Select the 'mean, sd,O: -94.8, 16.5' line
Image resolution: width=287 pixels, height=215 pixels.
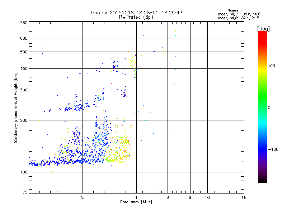tap(239, 14)
